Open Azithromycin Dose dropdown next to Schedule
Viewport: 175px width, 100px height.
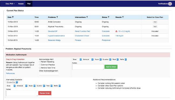click(x=77, y=59)
